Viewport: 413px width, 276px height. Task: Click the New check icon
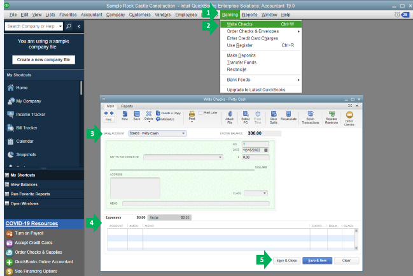click(x=125, y=113)
